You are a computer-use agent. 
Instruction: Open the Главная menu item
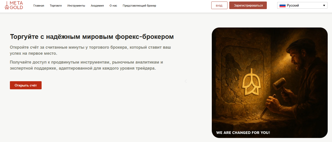point(39,6)
